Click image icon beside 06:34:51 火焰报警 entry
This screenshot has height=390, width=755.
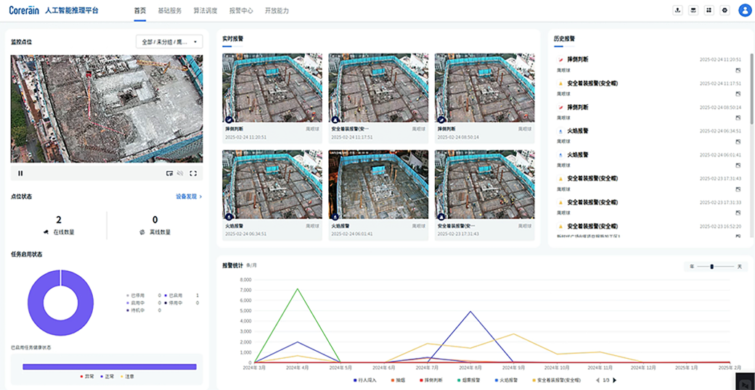[x=738, y=142]
